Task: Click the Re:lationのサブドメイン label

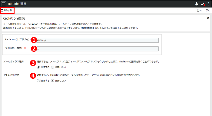Action: pyautogui.click(x=18, y=39)
